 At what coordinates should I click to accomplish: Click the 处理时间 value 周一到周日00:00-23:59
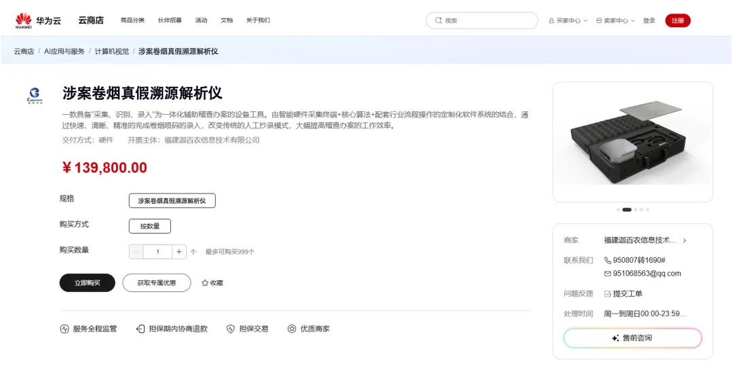click(645, 314)
